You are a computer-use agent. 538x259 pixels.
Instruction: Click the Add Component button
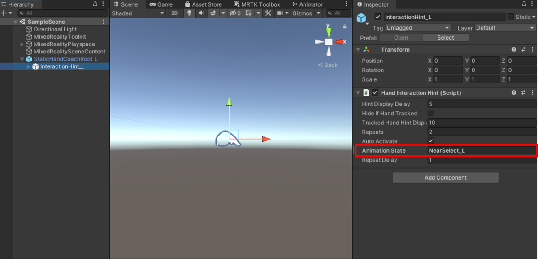[446, 177]
